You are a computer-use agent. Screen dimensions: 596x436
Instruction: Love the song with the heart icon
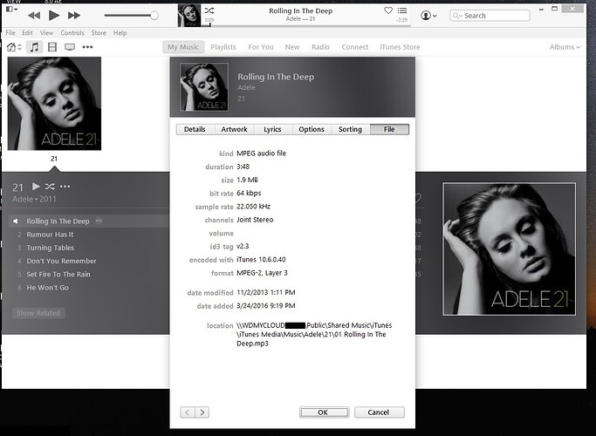click(x=388, y=10)
